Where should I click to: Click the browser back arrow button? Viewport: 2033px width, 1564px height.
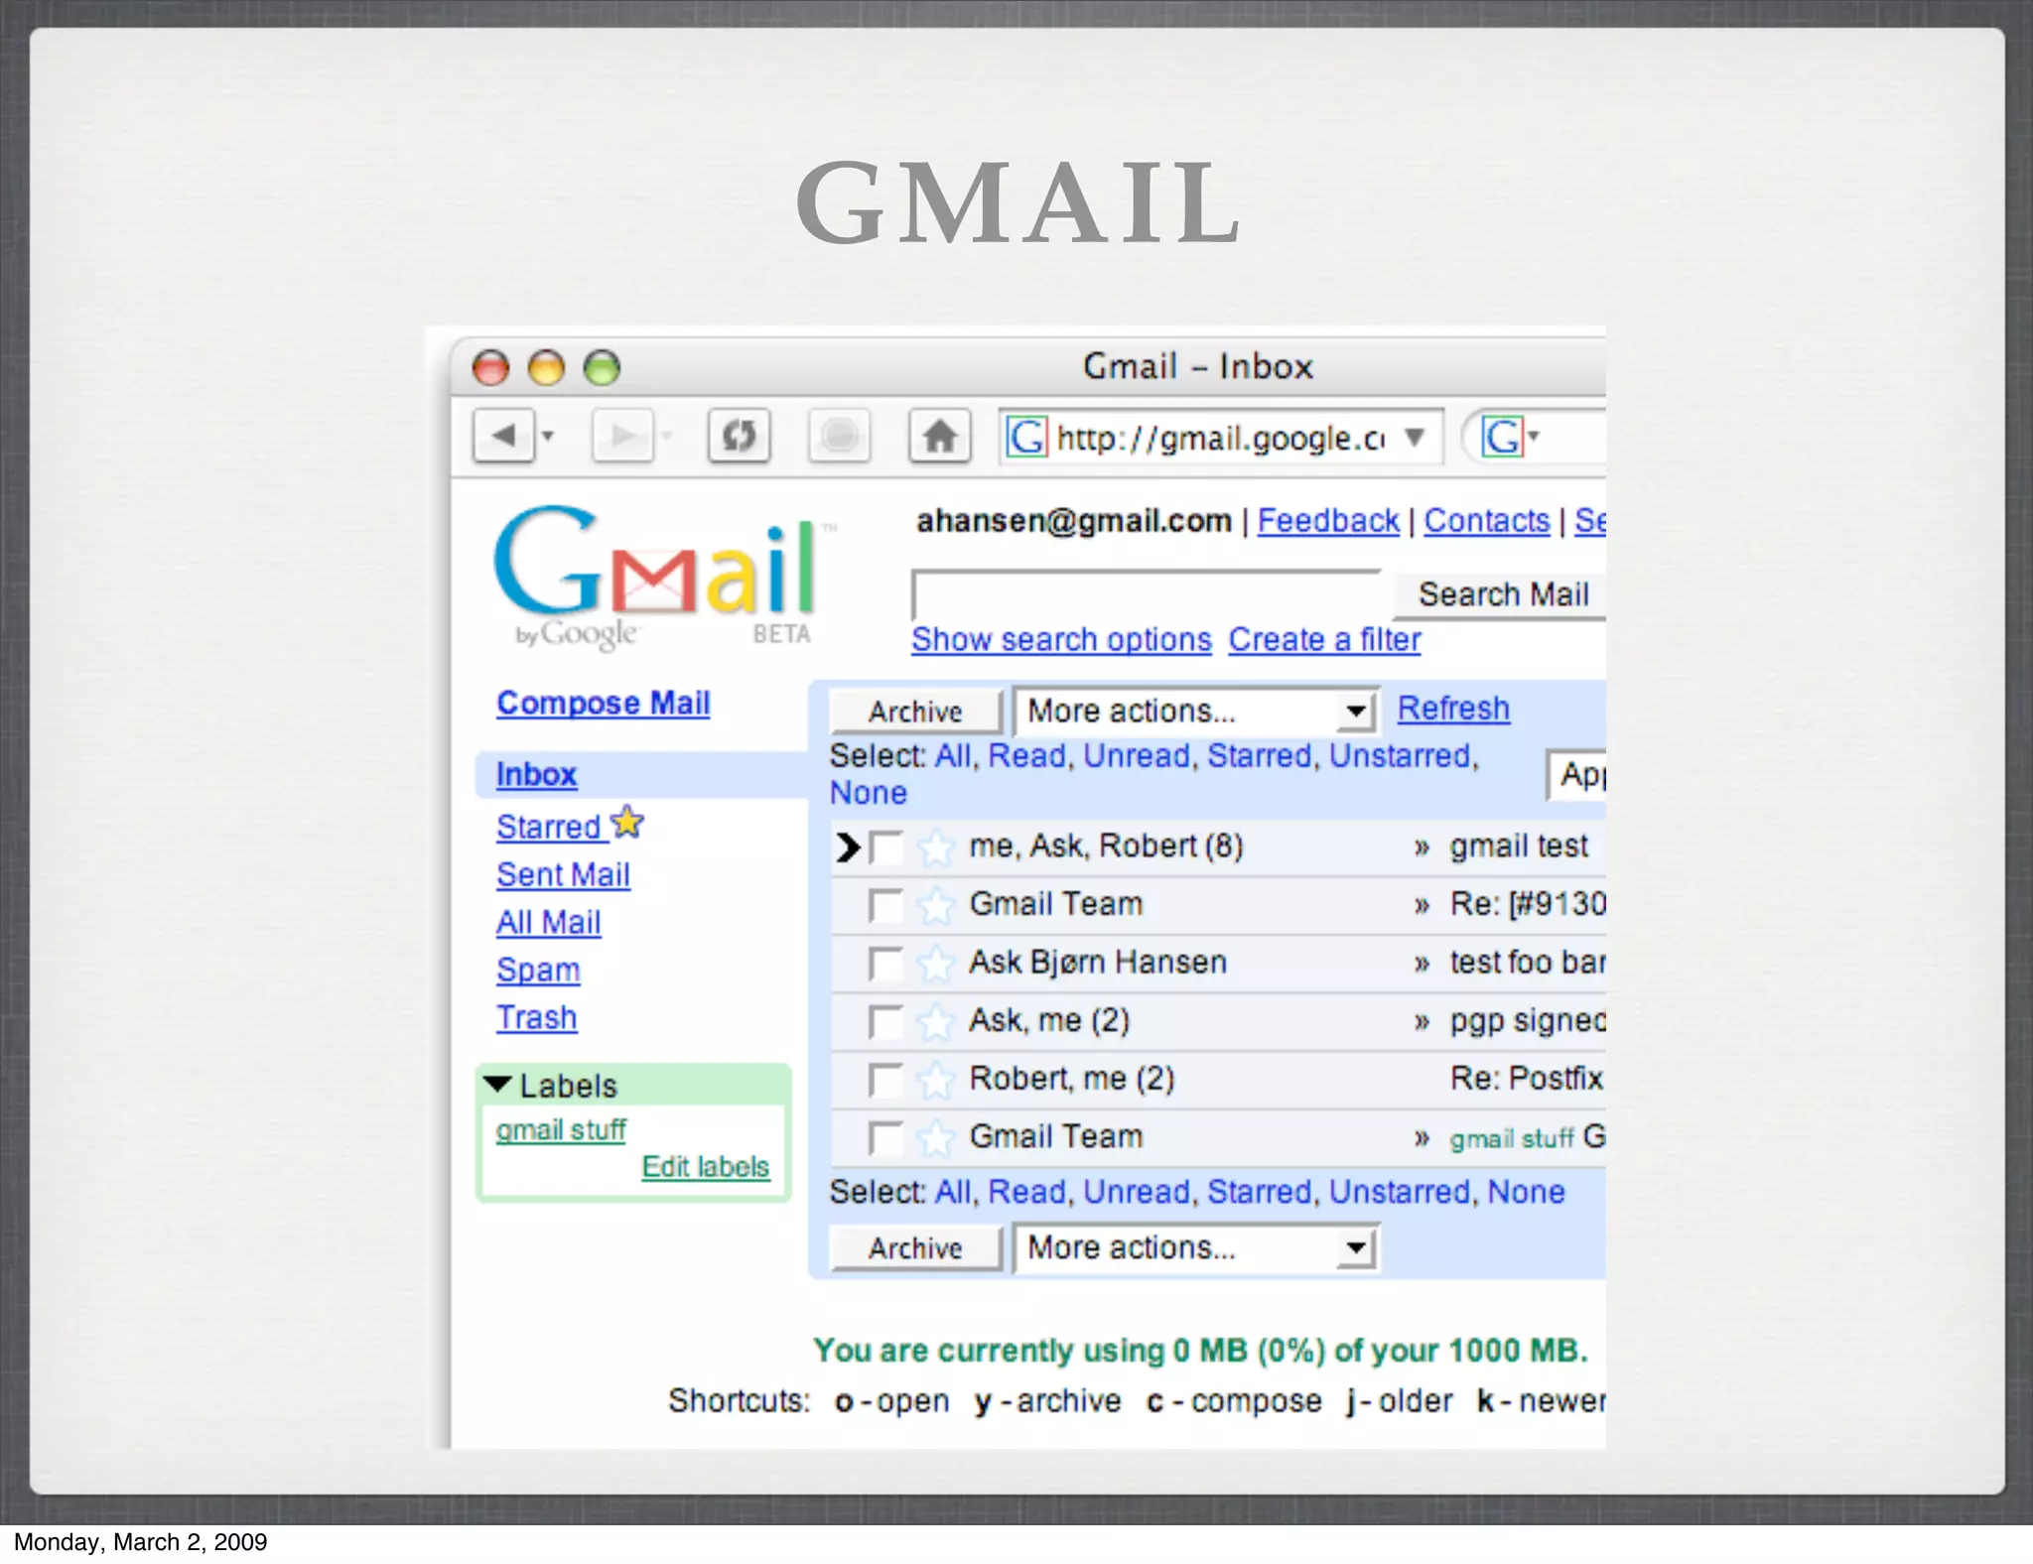(x=503, y=436)
